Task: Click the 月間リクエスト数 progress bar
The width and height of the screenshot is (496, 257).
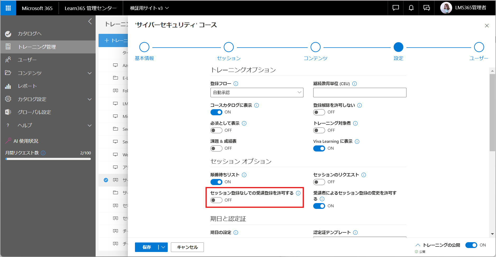Action: (48, 159)
